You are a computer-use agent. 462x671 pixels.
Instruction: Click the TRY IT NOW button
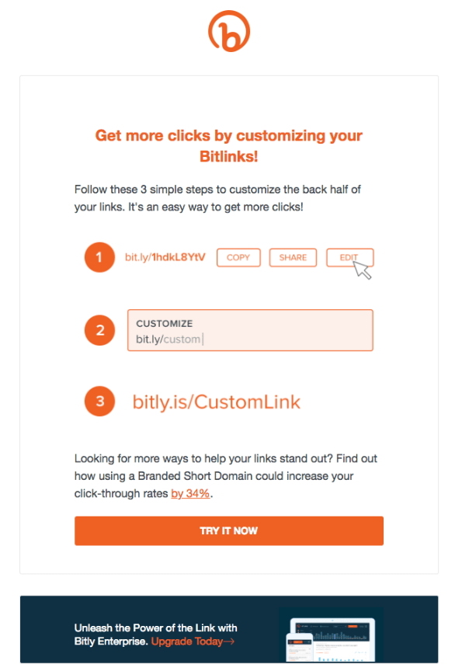(x=229, y=530)
